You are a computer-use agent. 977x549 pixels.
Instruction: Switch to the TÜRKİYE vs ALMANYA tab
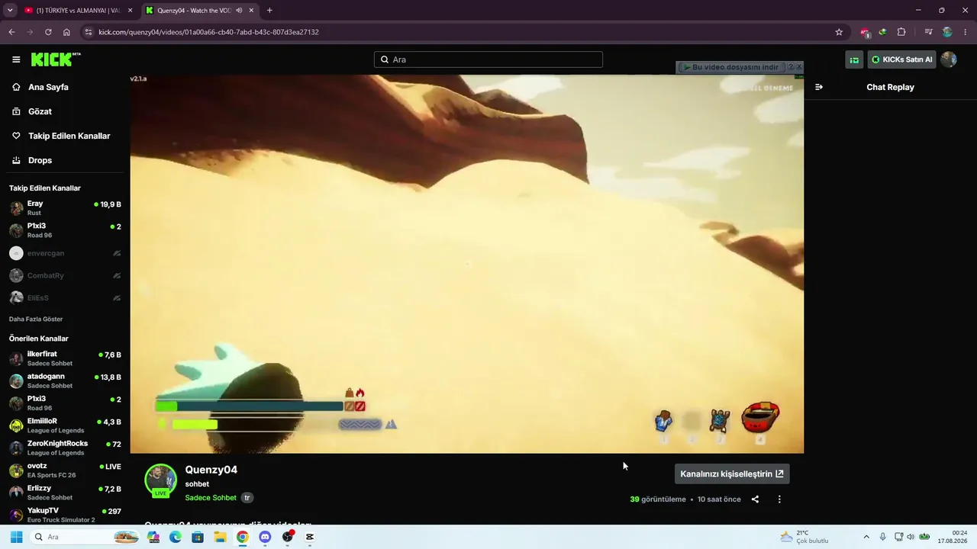(77, 11)
